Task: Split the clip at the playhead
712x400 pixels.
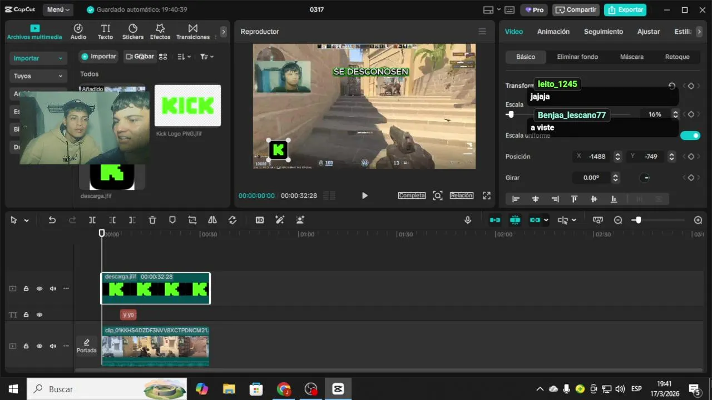Action: 92,220
